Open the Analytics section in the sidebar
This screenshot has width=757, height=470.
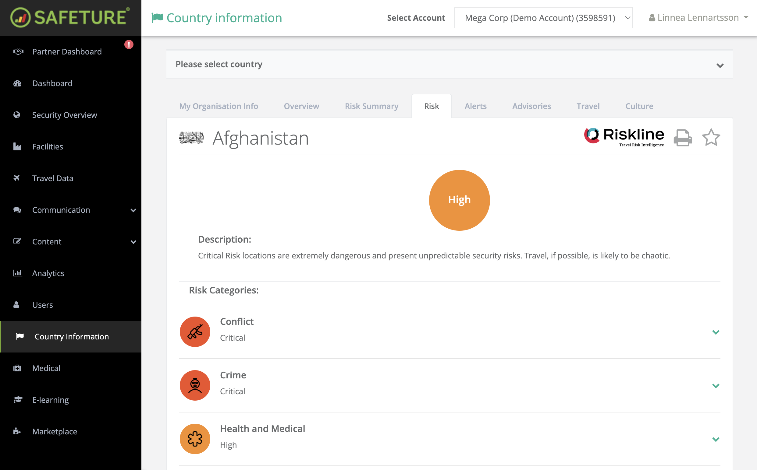tap(48, 273)
